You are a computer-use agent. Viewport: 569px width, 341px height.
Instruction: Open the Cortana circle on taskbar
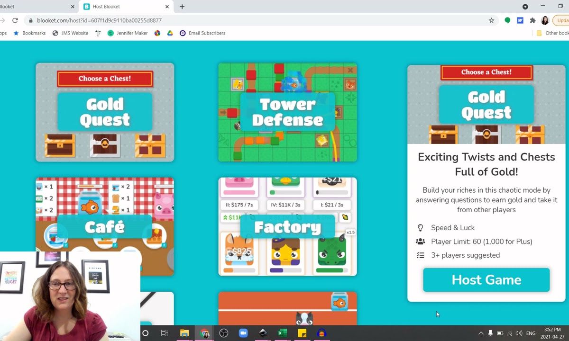pyautogui.click(x=145, y=333)
